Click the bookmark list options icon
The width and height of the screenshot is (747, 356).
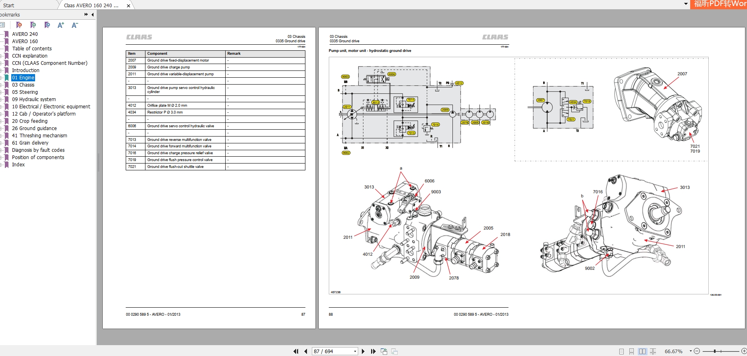(2, 25)
